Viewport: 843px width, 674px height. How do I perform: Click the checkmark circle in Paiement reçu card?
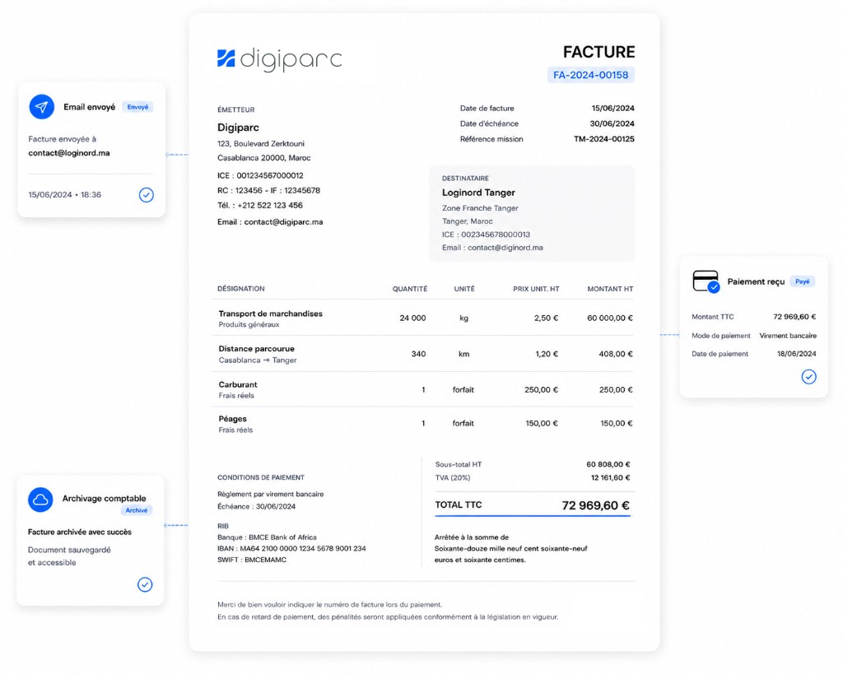click(x=808, y=376)
